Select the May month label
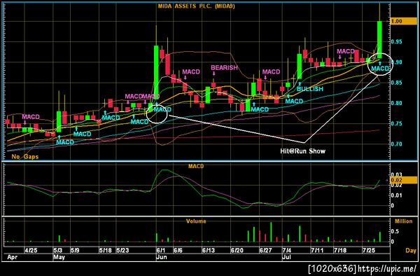The height and width of the screenshot is (276, 420). tap(59, 257)
